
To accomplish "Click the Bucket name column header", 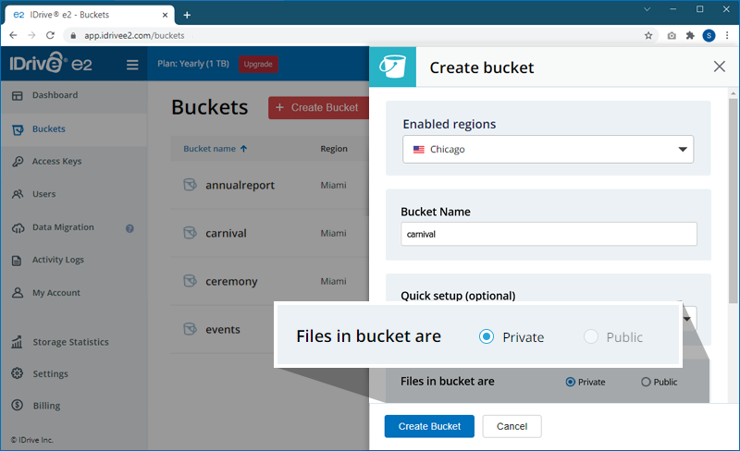I will click(210, 149).
